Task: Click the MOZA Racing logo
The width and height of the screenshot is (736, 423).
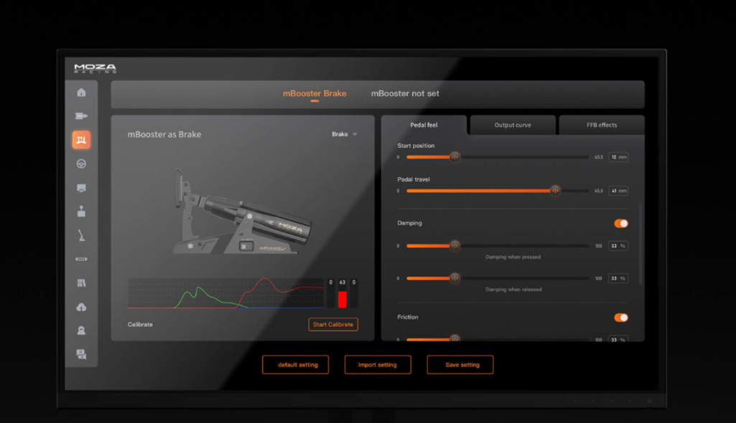Action: tap(95, 68)
